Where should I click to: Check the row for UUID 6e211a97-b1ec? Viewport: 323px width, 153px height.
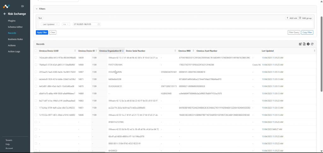36,101
